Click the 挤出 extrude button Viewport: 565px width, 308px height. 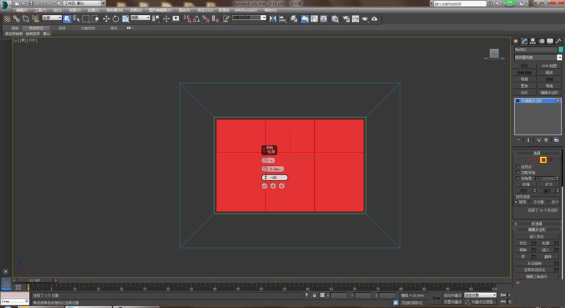(x=523, y=243)
